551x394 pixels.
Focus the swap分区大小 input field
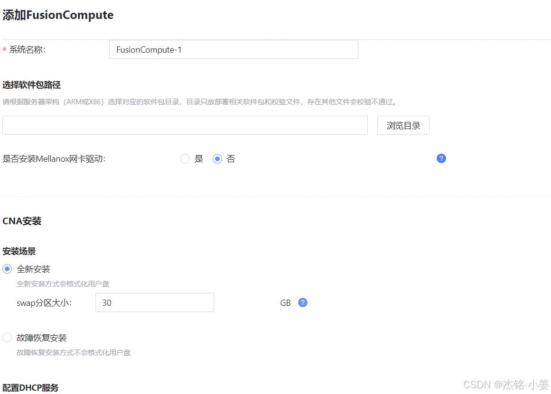(x=155, y=302)
